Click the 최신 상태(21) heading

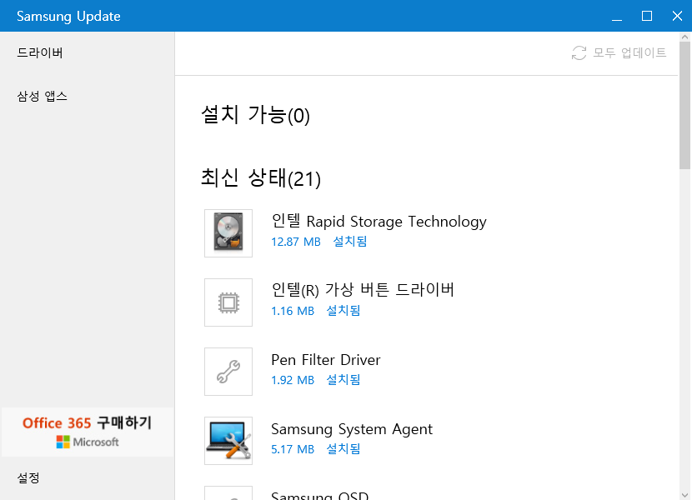tap(261, 177)
